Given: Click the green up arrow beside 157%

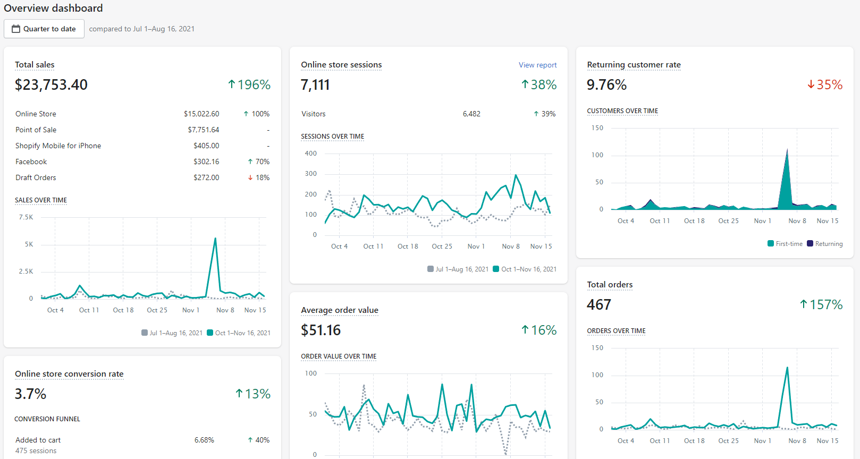Looking at the screenshot, I should (x=804, y=304).
